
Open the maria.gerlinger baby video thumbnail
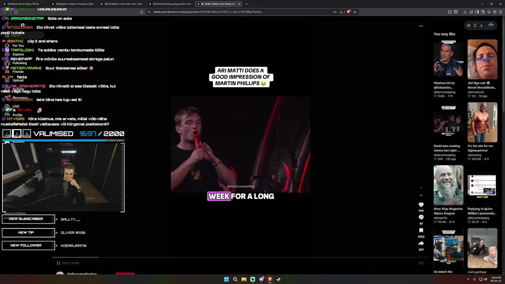(483, 248)
